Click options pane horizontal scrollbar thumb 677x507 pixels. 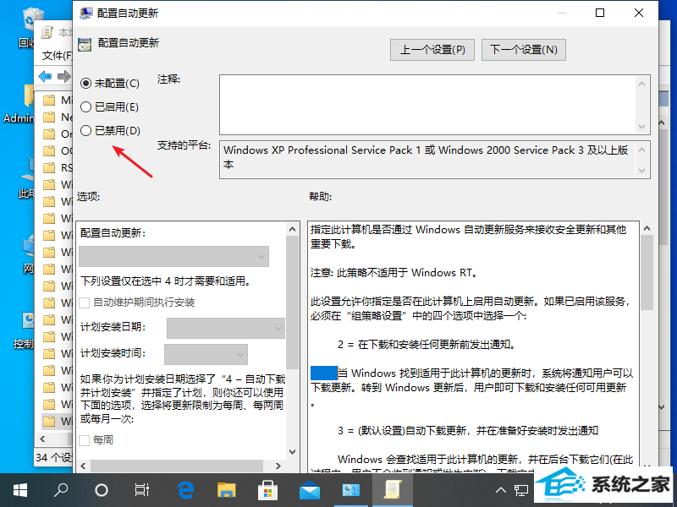pos(177,466)
